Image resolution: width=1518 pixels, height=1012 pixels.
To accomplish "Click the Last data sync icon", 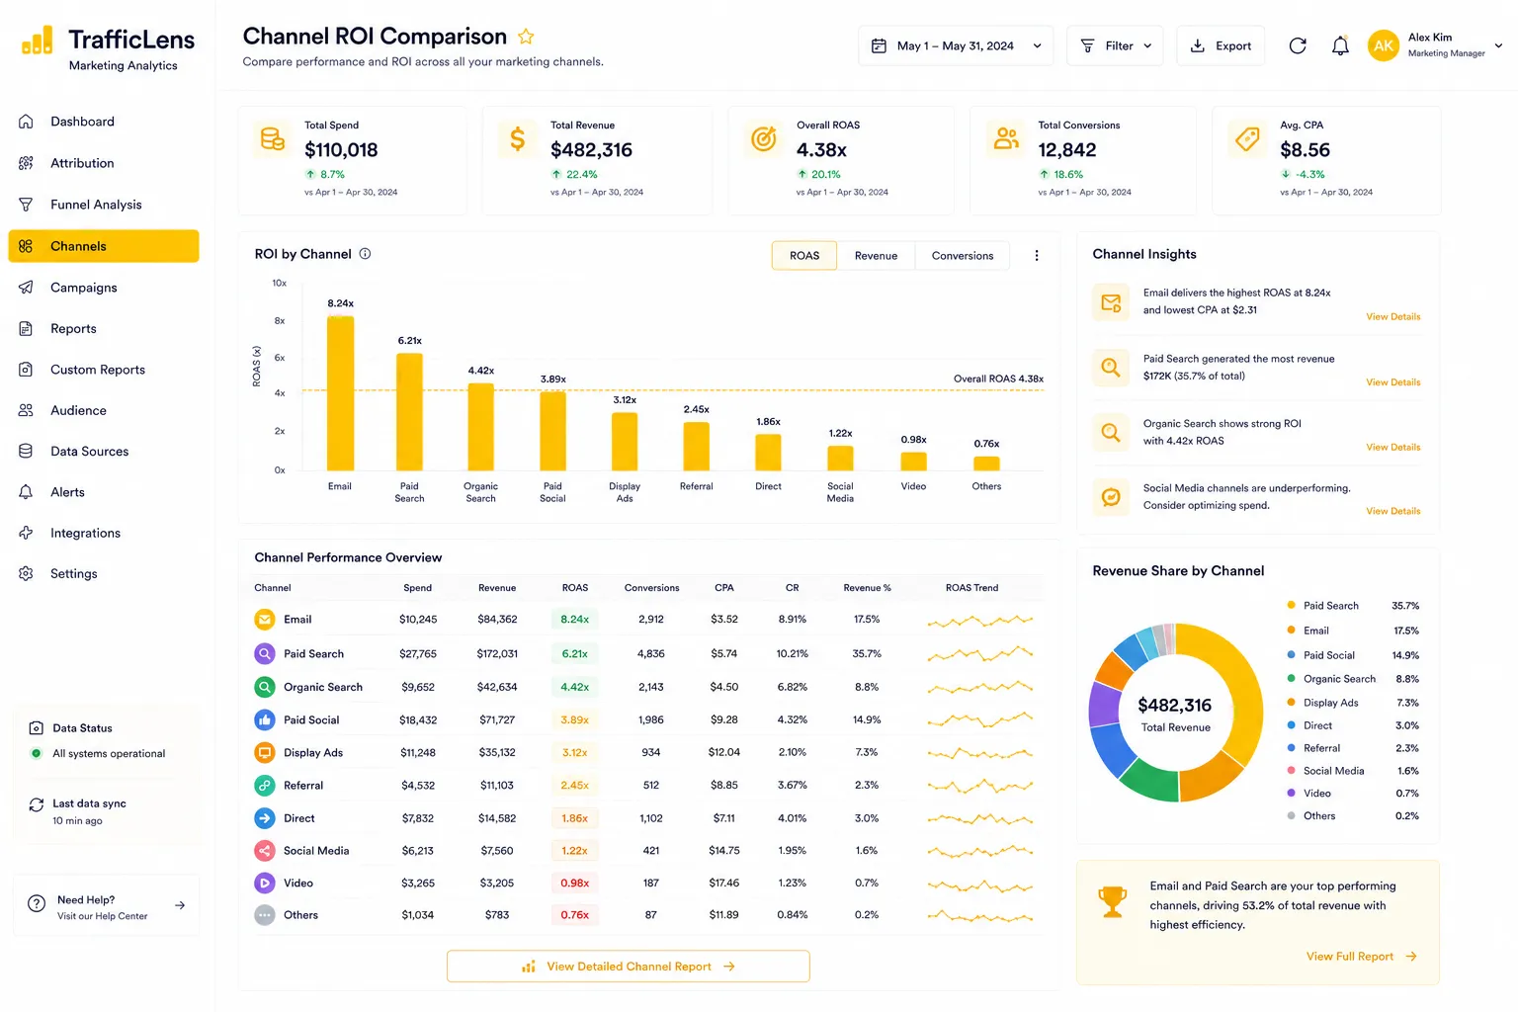I will [x=37, y=805].
